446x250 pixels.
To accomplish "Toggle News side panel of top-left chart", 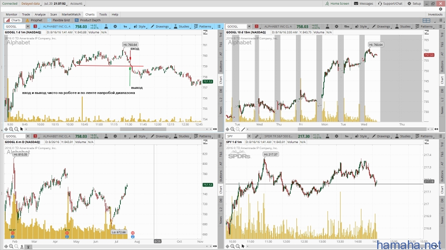I will coord(221,110).
